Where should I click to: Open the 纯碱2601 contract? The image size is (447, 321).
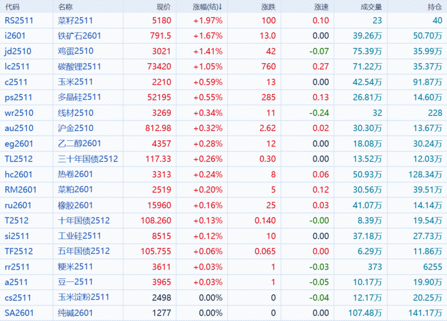pyautogui.click(x=75, y=313)
